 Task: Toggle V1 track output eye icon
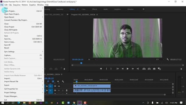[x=59, y=86]
